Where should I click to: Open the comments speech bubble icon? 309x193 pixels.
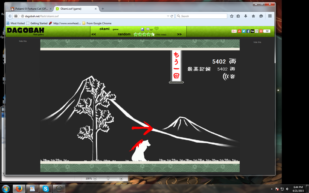[148, 29]
